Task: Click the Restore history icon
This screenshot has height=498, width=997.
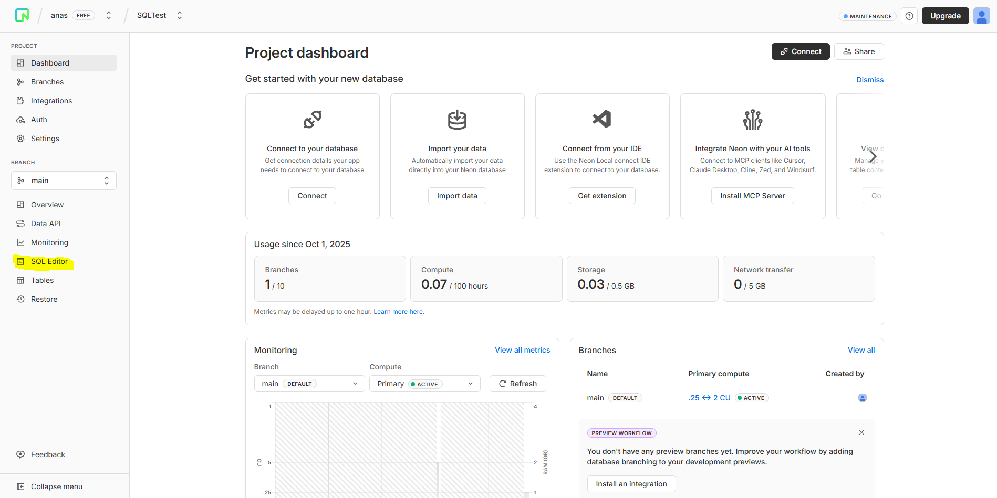Action: pyautogui.click(x=20, y=299)
